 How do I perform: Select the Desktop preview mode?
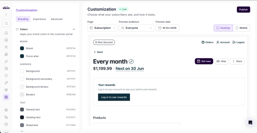(223, 28)
